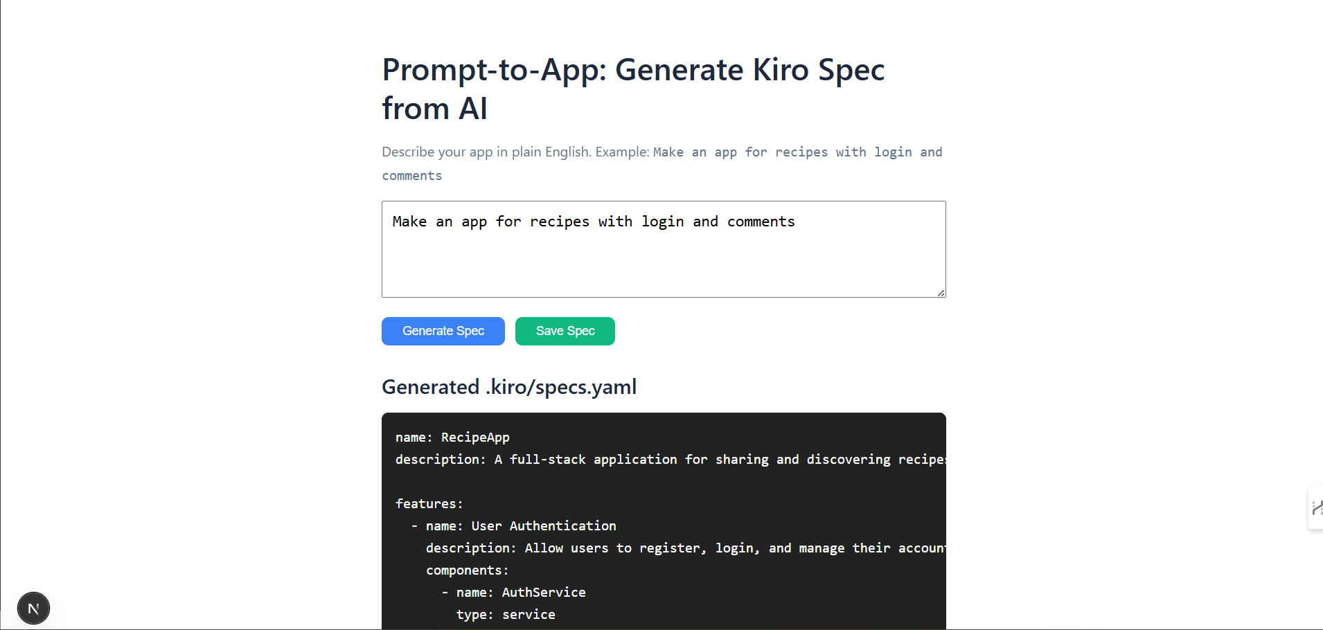Click the 'components:' line in the spec
The image size is (1323, 630).
[467, 570]
